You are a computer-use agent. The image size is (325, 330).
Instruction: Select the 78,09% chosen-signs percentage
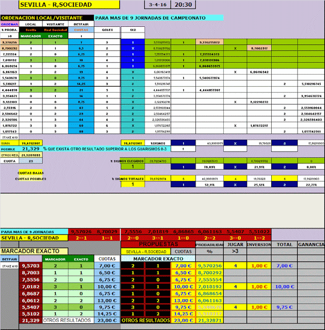tap(209, 167)
